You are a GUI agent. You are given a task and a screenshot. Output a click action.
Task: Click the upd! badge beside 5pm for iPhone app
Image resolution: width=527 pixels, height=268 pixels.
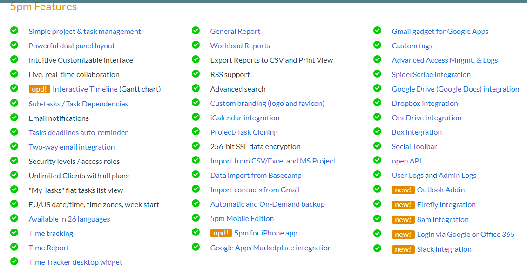tap(221, 233)
